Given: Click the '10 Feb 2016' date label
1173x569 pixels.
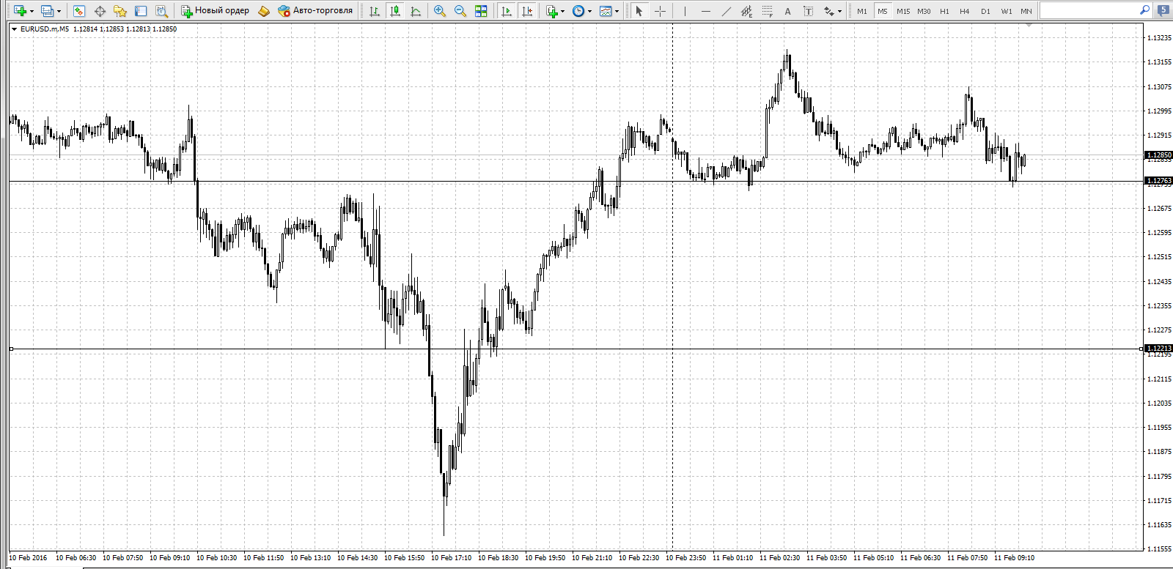Looking at the screenshot, I should point(28,558).
